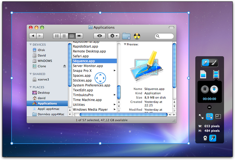Select RapidoStart.app in the list
Viewport: 235px width, 160px height.
coord(95,46)
